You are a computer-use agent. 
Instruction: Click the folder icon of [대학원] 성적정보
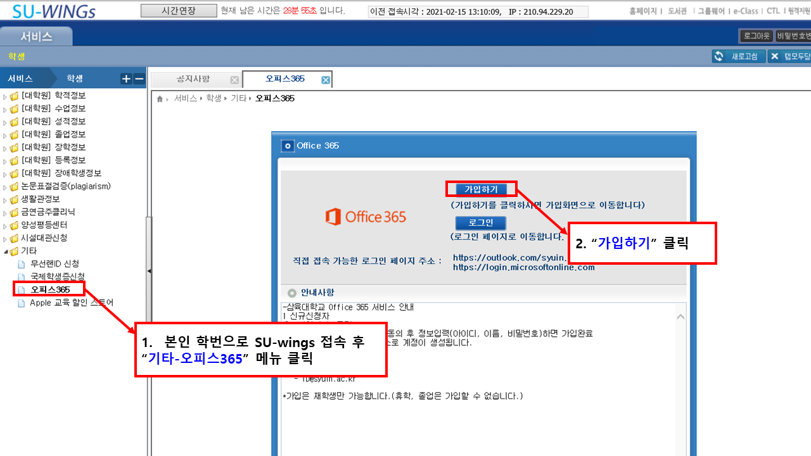tap(14, 122)
